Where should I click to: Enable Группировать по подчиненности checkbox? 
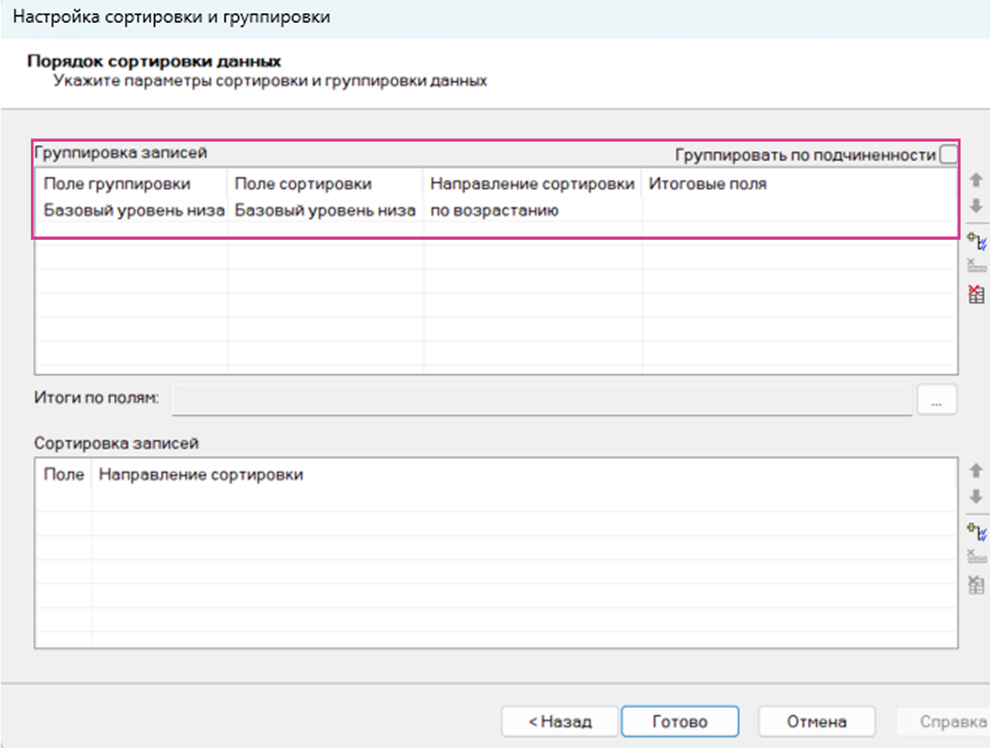point(948,155)
